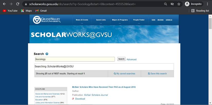
Task: Open the Chrome three-dot menu
Action: [207, 4]
